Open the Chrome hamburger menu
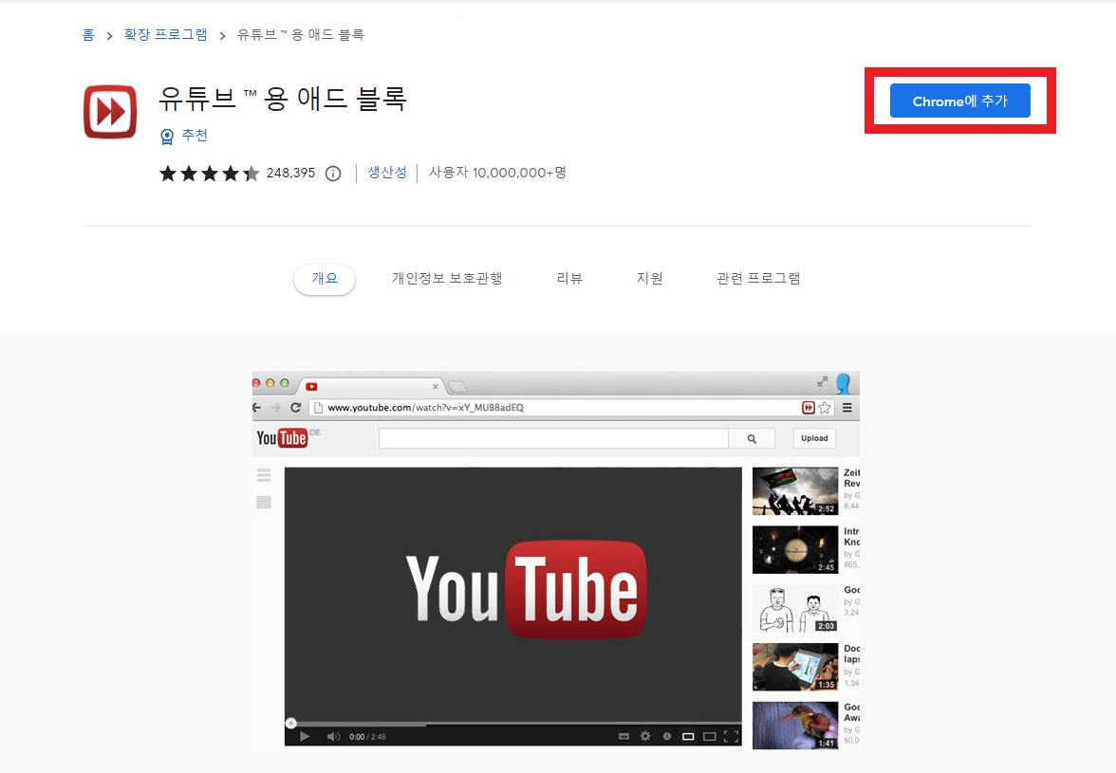The image size is (1116, 773). click(846, 407)
